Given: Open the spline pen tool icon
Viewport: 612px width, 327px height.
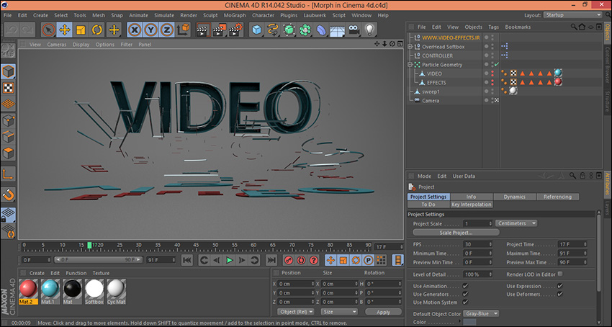Looking at the screenshot, I should pos(273,30).
